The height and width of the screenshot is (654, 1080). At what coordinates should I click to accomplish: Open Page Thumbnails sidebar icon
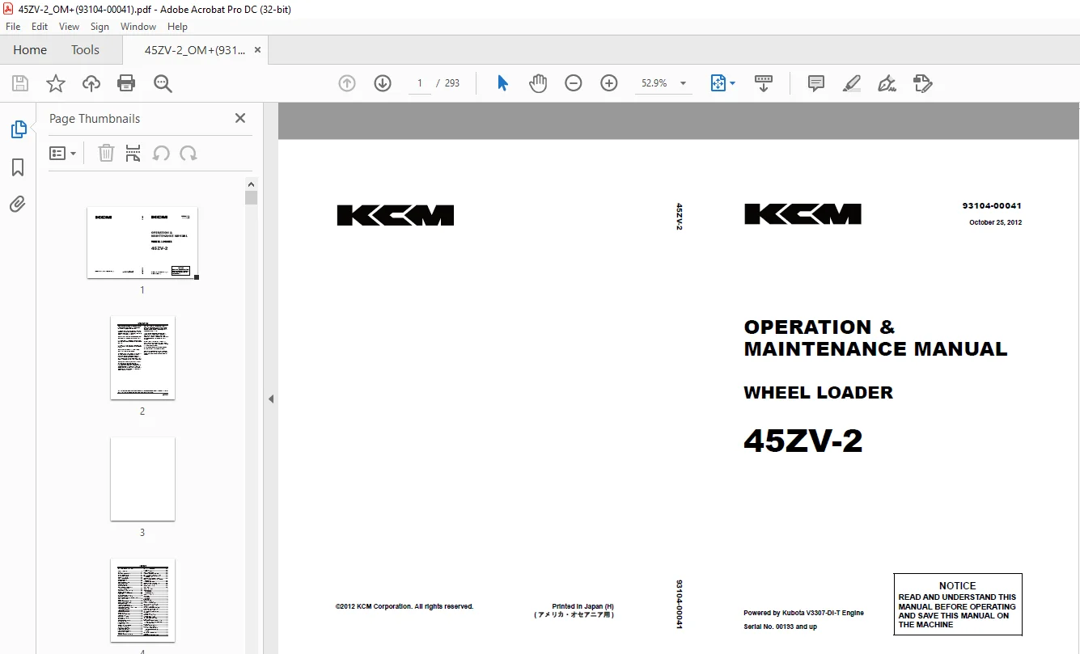(x=18, y=129)
